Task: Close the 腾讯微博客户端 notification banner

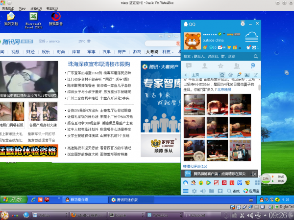Action: 254,174
